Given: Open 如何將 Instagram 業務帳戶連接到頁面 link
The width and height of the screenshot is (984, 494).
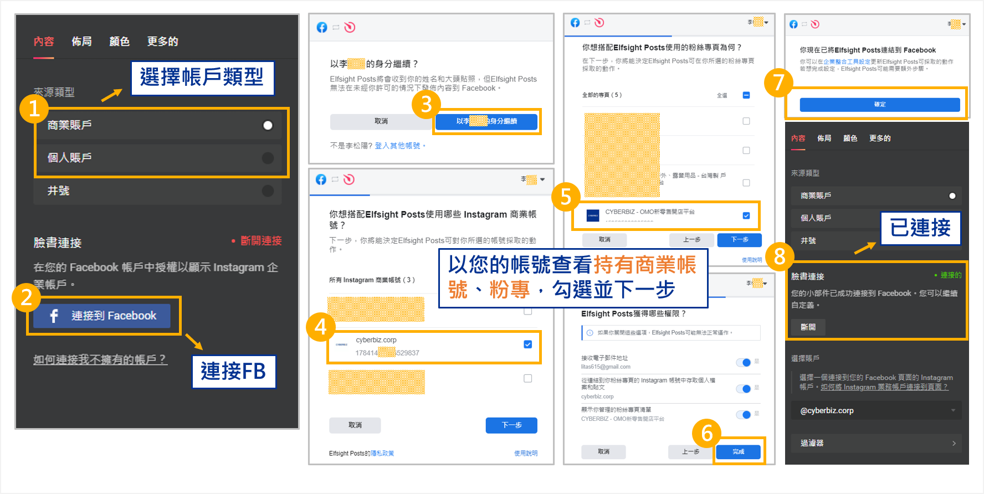Looking at the screenshot, I should click(x=884, y=387).
